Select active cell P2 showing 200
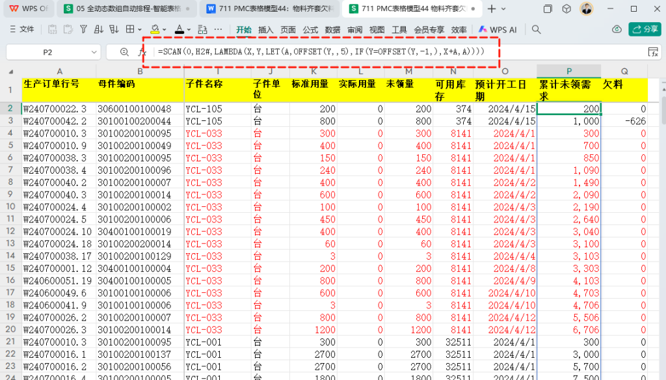This screenshot has height=380, width=666. click(569, 109)
